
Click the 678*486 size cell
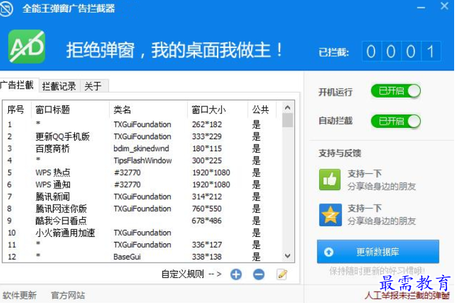(207, 220)
